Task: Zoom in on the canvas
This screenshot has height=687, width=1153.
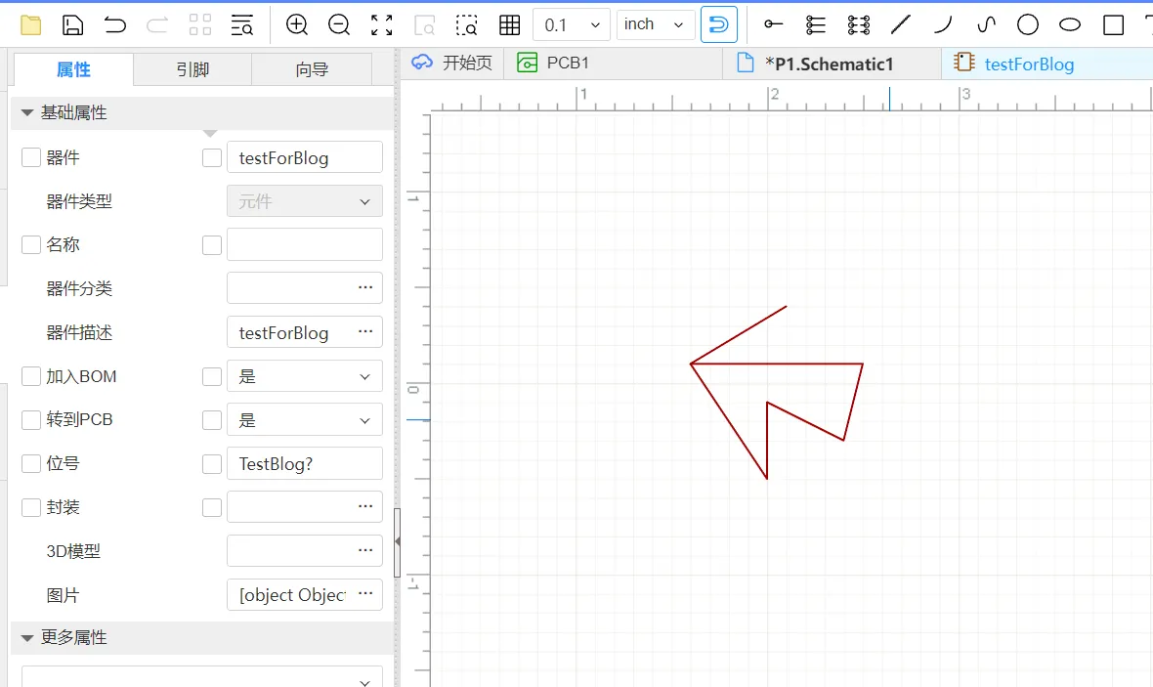Action: pyautogui.click(x=297, y=25)
